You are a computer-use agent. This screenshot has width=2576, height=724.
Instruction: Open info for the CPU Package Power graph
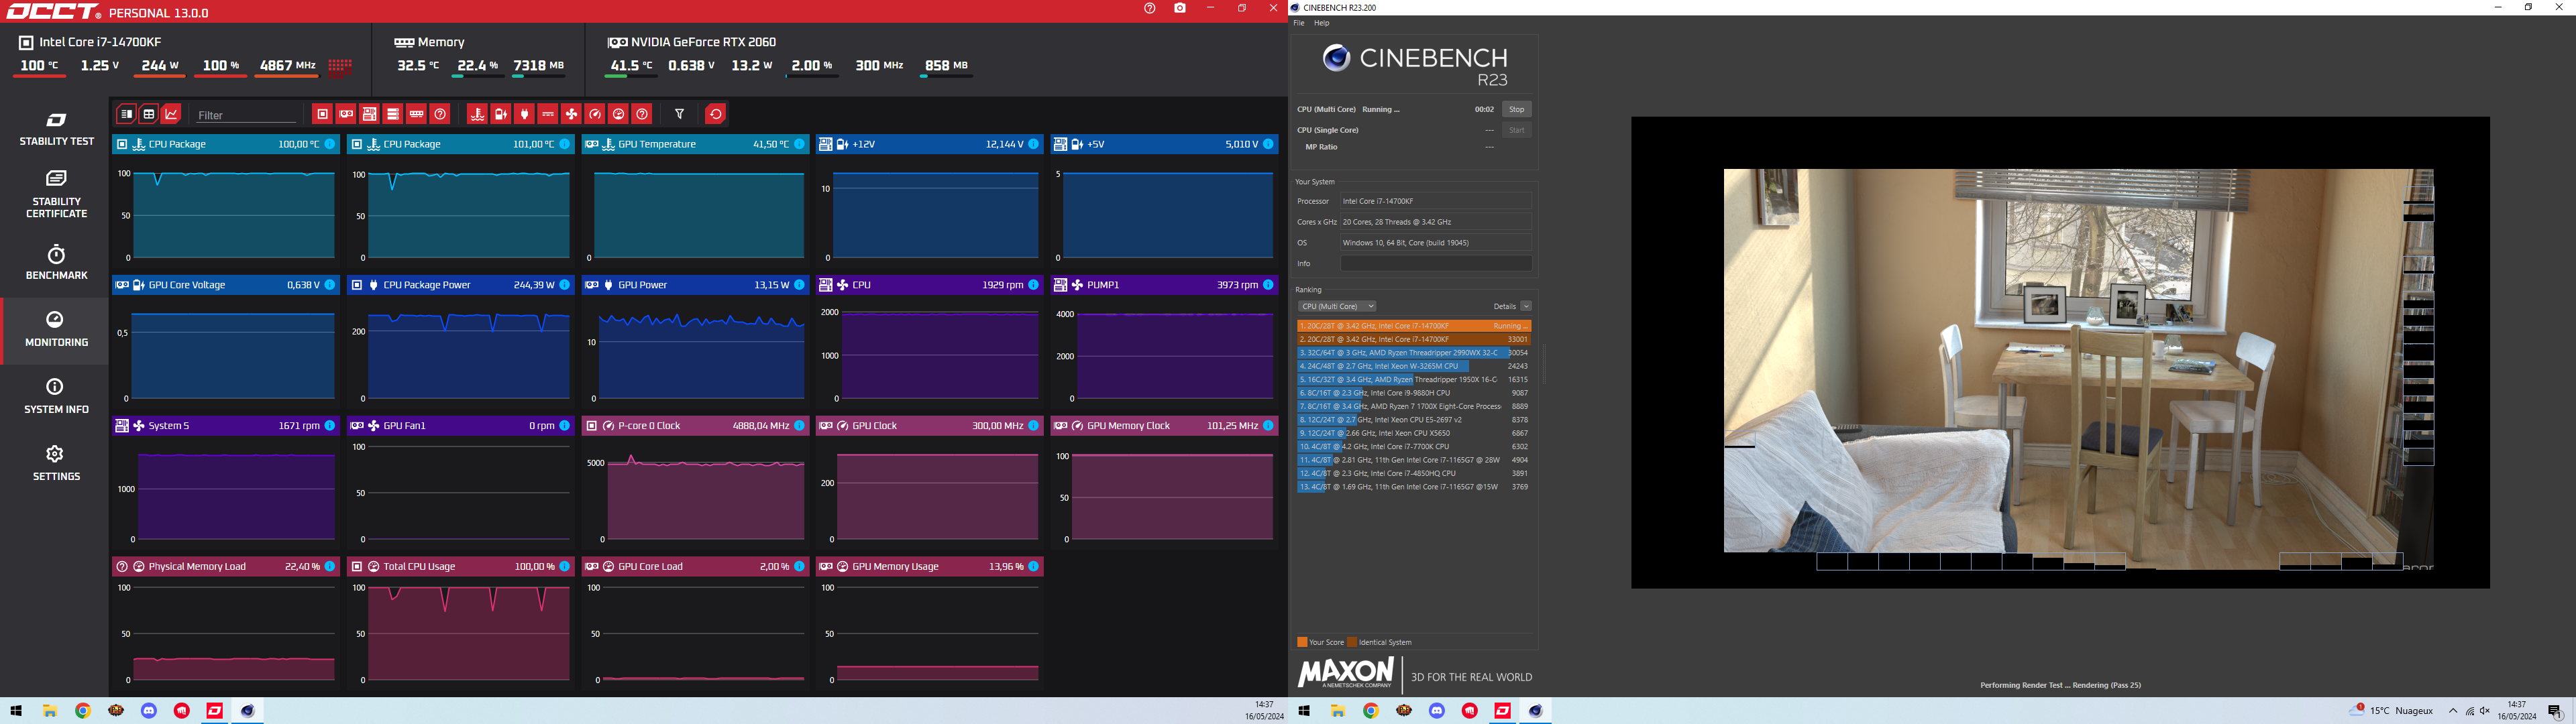565,285
